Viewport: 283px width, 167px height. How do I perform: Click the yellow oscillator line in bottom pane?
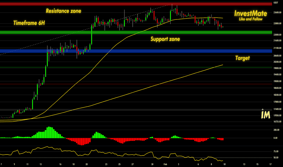point(111,154)
